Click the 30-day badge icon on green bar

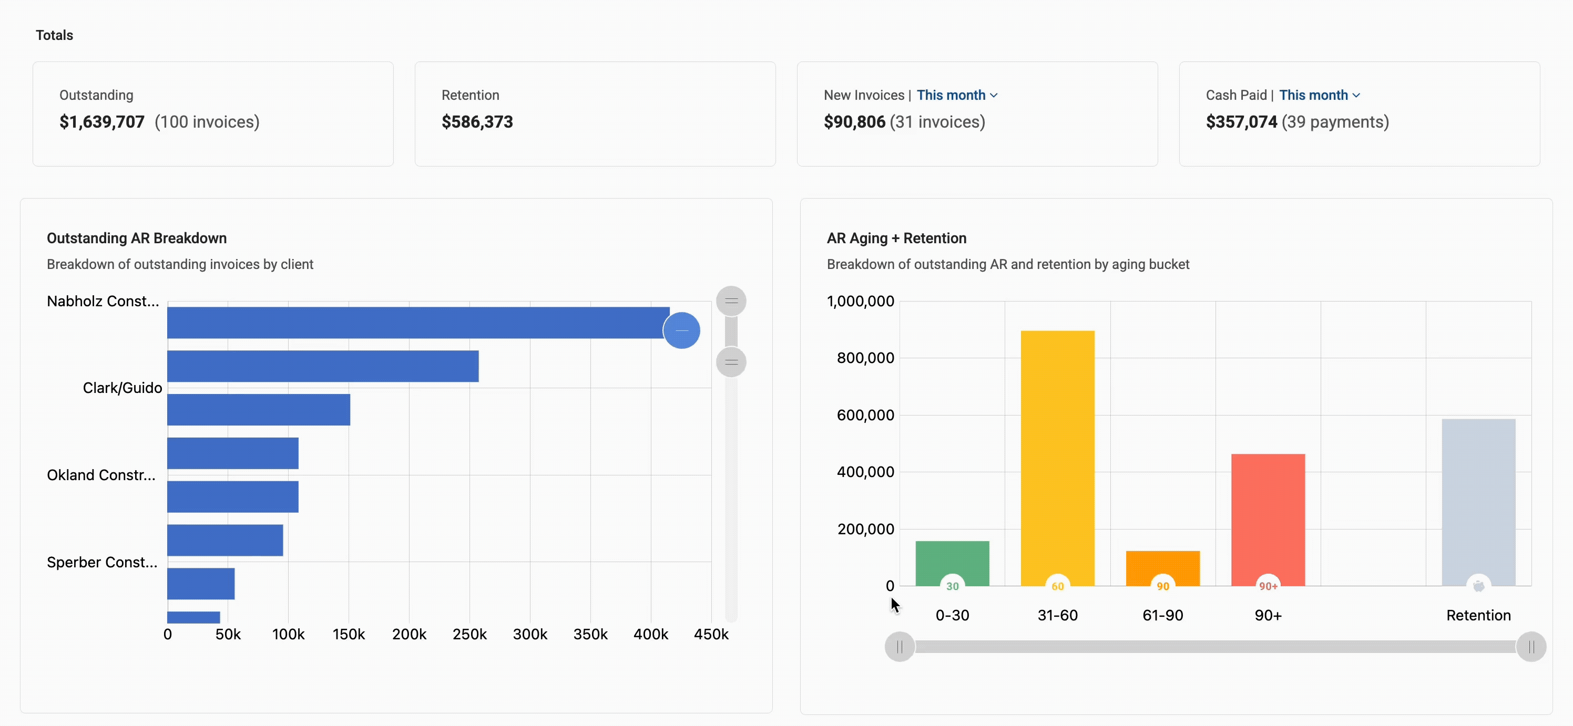pyautogui.click(x=952, y=586)
